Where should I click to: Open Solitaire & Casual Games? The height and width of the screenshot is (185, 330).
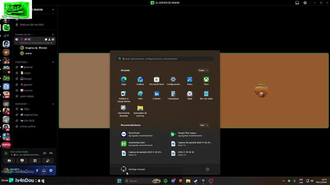[124, 97]
